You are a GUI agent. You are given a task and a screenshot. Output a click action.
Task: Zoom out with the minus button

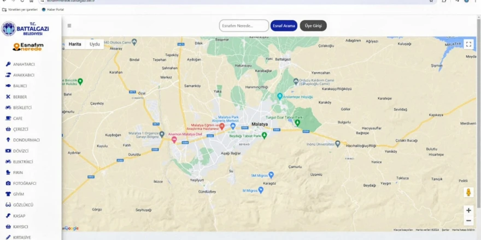pos(468,221)
